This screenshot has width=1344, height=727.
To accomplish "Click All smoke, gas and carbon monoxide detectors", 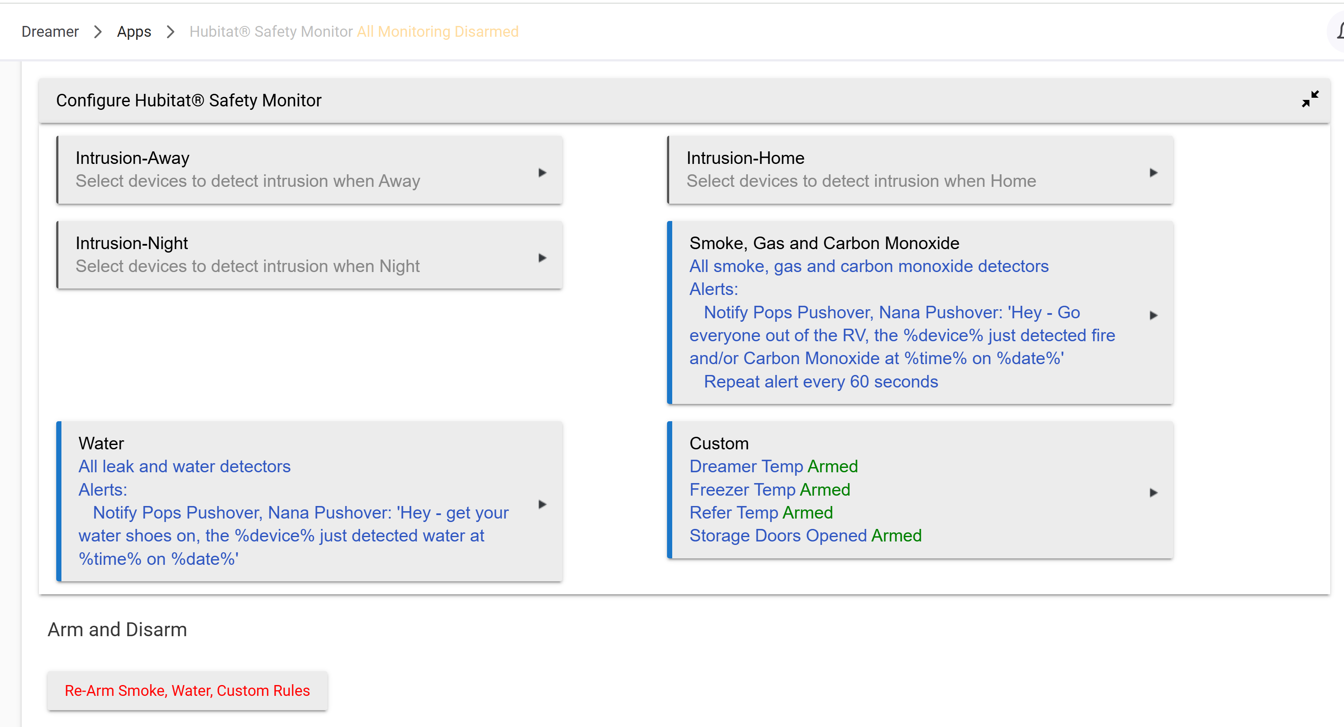I will (869, 266).
